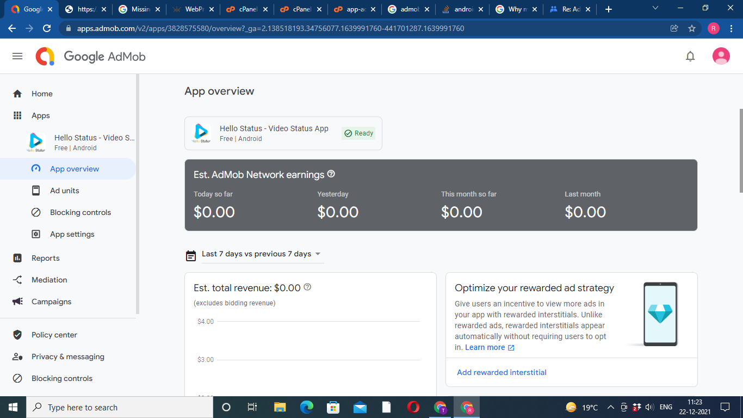
Task: Open taskbar volume control
Action: pos(649,407)
